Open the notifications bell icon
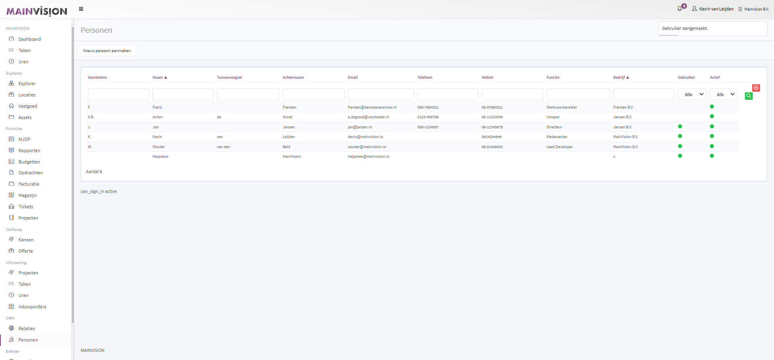Image resolution: width=774 pixels, height=360 pixels. click(680, 8)
